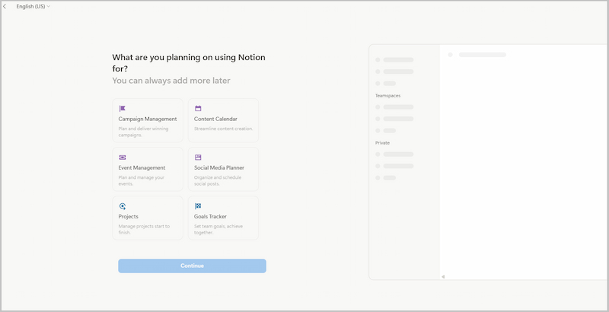Choose the Event Management title text
The image size is (609, 312).
[x=142, y=168]
